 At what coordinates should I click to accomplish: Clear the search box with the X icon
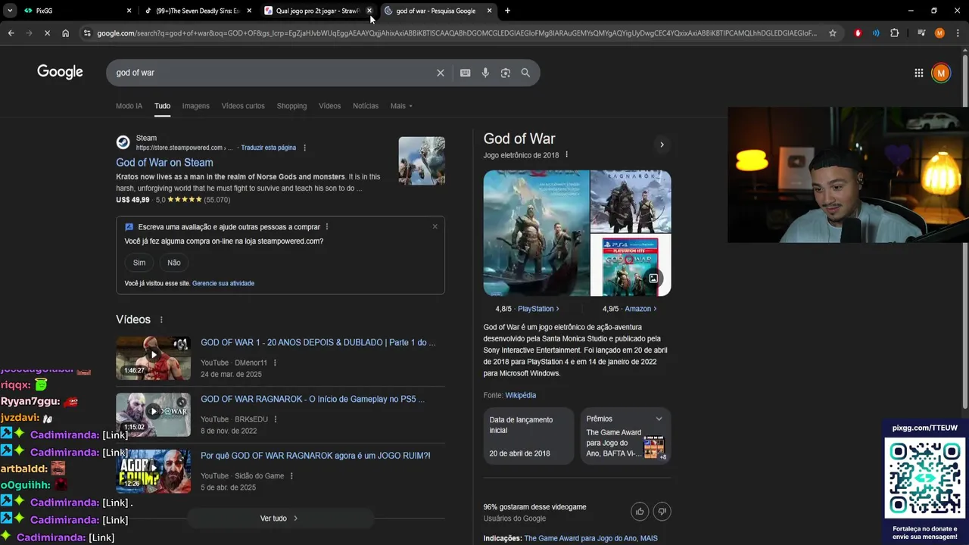point(440,73)
